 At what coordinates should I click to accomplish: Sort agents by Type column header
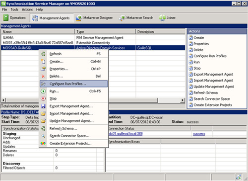(105, 32)
